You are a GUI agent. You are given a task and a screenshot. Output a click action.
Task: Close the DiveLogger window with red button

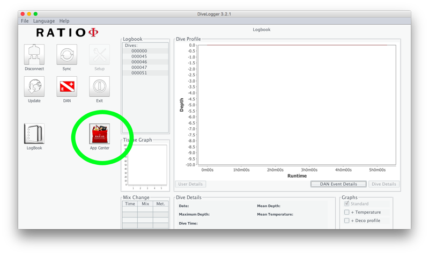[23, 14]
